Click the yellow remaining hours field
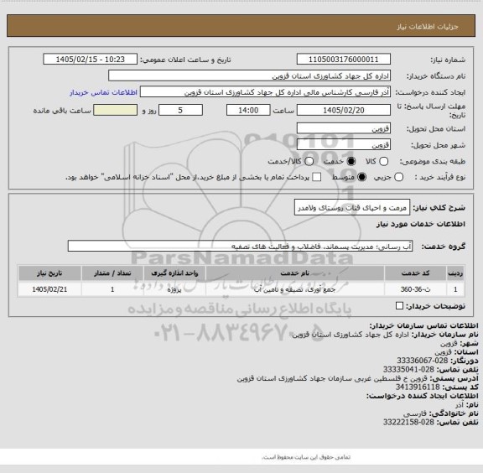Viewport: 483px width, 473px height. tap(116, 110)
